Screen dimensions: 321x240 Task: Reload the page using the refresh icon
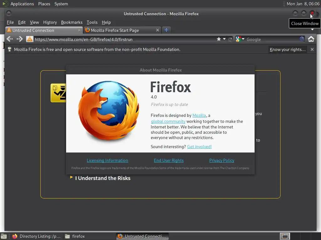tap(230, 39)
